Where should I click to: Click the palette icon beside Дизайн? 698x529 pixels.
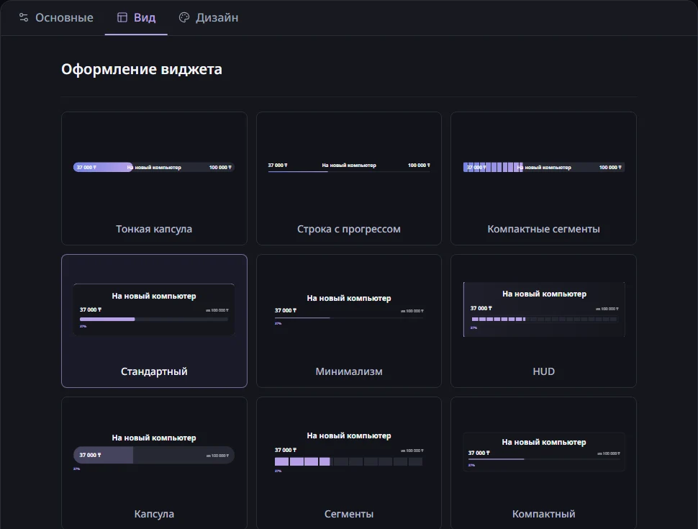click(183, 17)
